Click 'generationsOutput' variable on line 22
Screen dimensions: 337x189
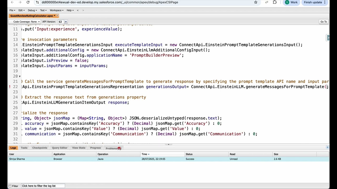(166, 87)
